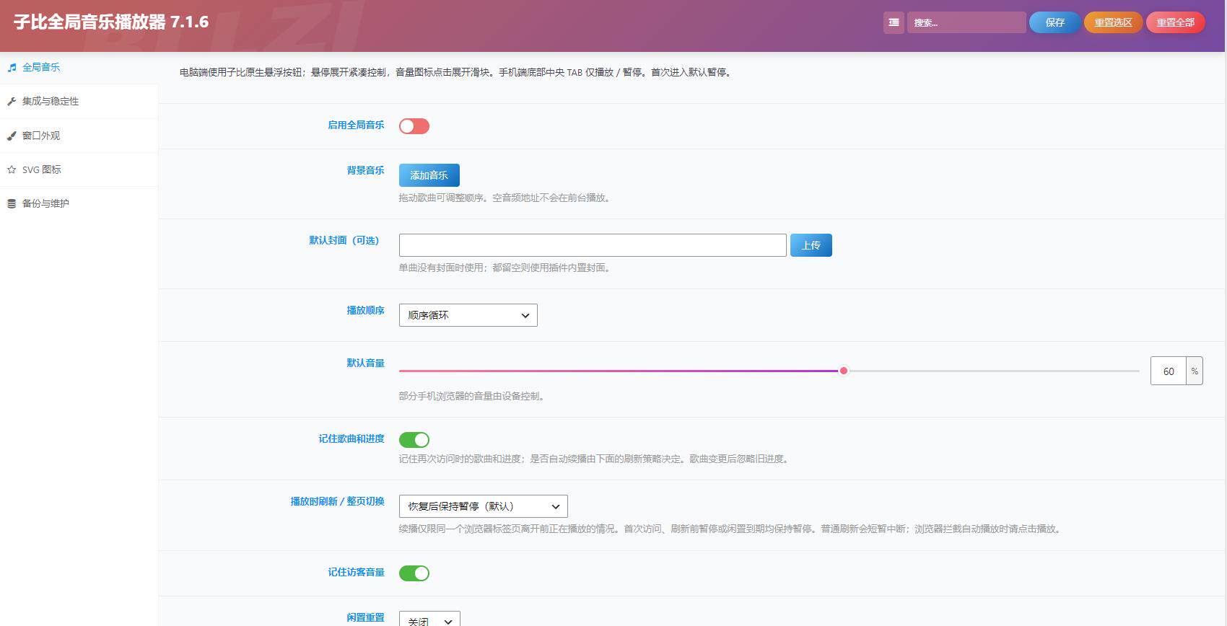Click the 闲置重置 setting label
1227x626 pixels.
365,617
